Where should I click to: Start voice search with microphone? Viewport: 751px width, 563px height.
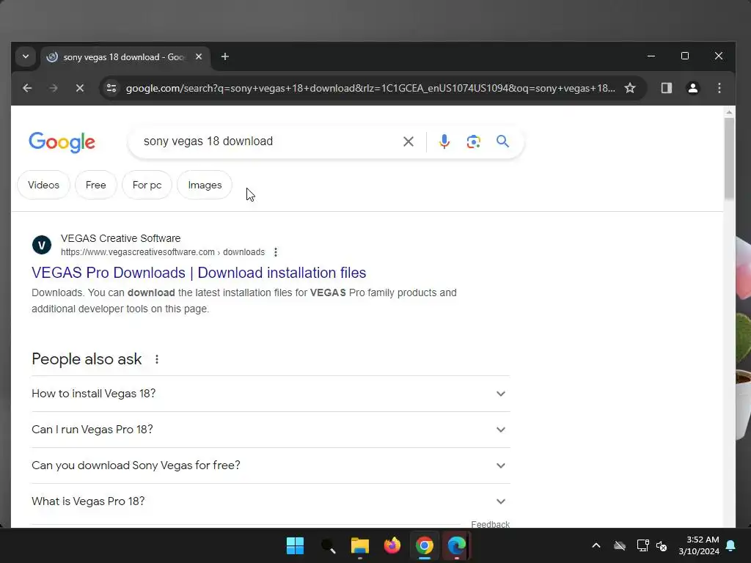444,141
